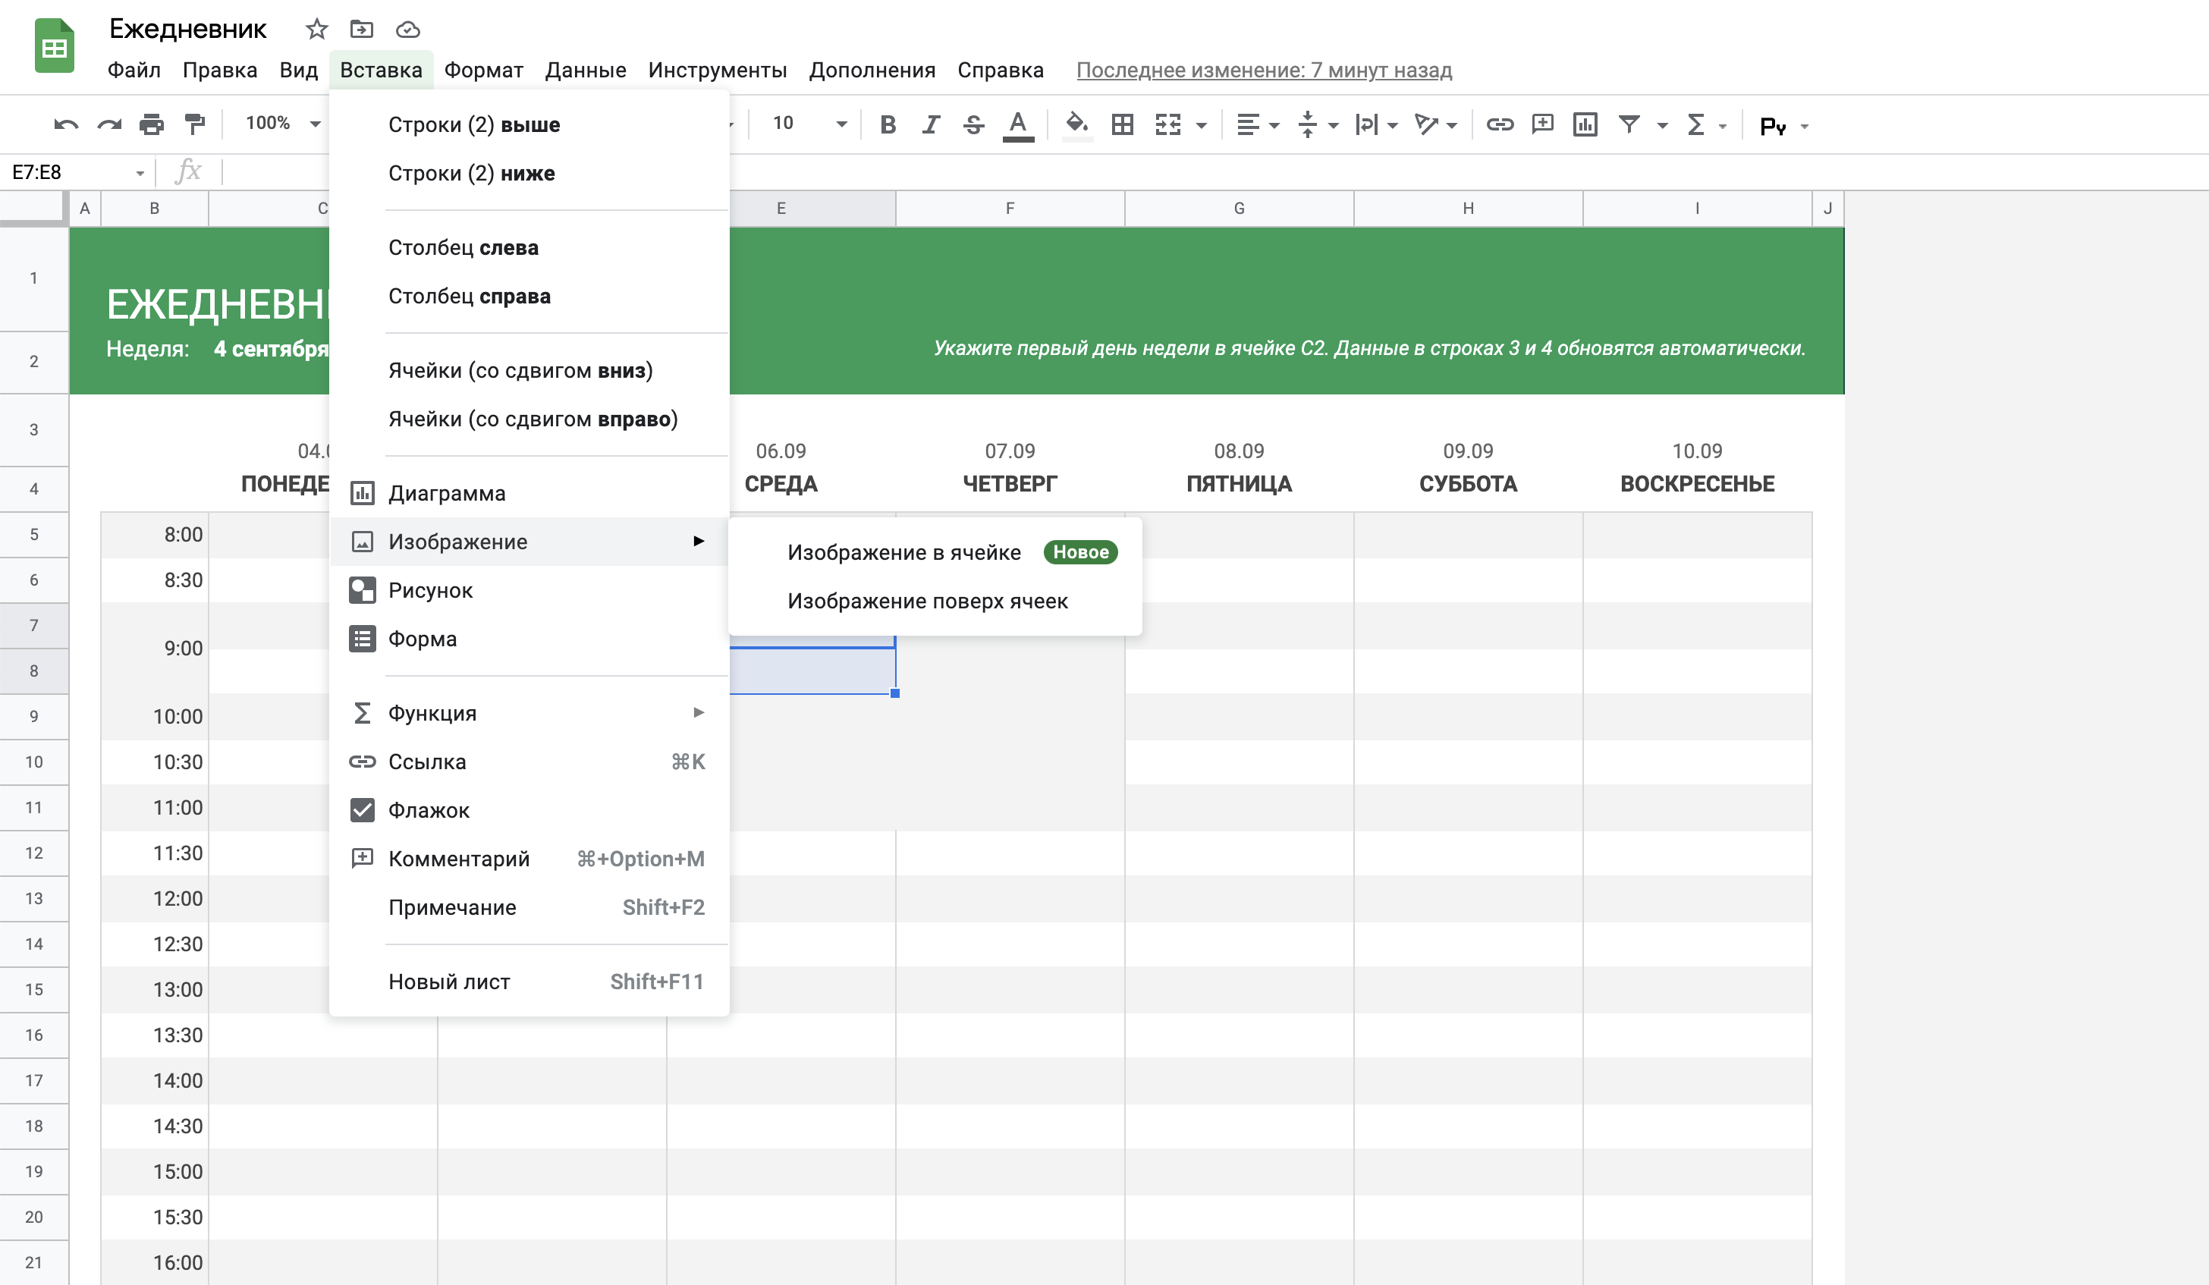The height and width of the screenshot is (1285, 2209).
Task: Click the Merge cells icon
Action: [1167, 124]
